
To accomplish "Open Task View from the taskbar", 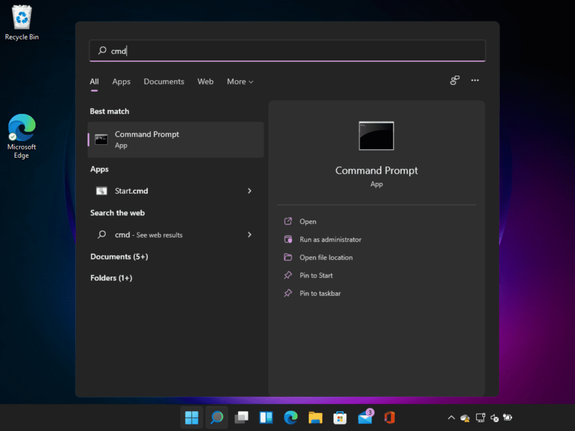I will coord(242,417).
